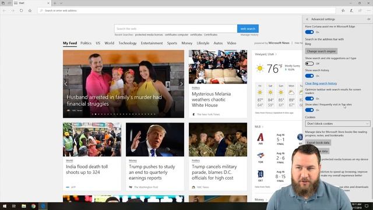Screen dimensions: 373x210
Task: Click the India flood photo thumbnail
Action: (x=92, y=139)
